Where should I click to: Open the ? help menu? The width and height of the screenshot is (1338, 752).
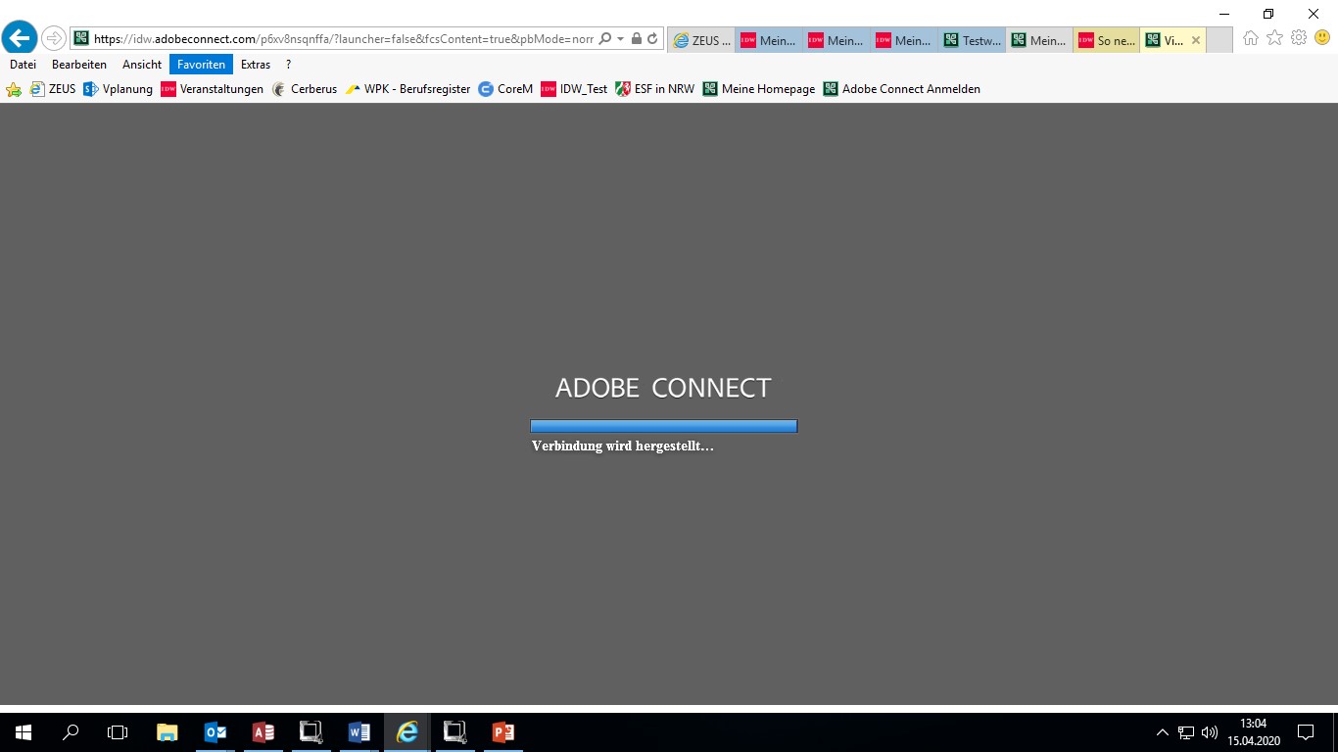[288, 65]
